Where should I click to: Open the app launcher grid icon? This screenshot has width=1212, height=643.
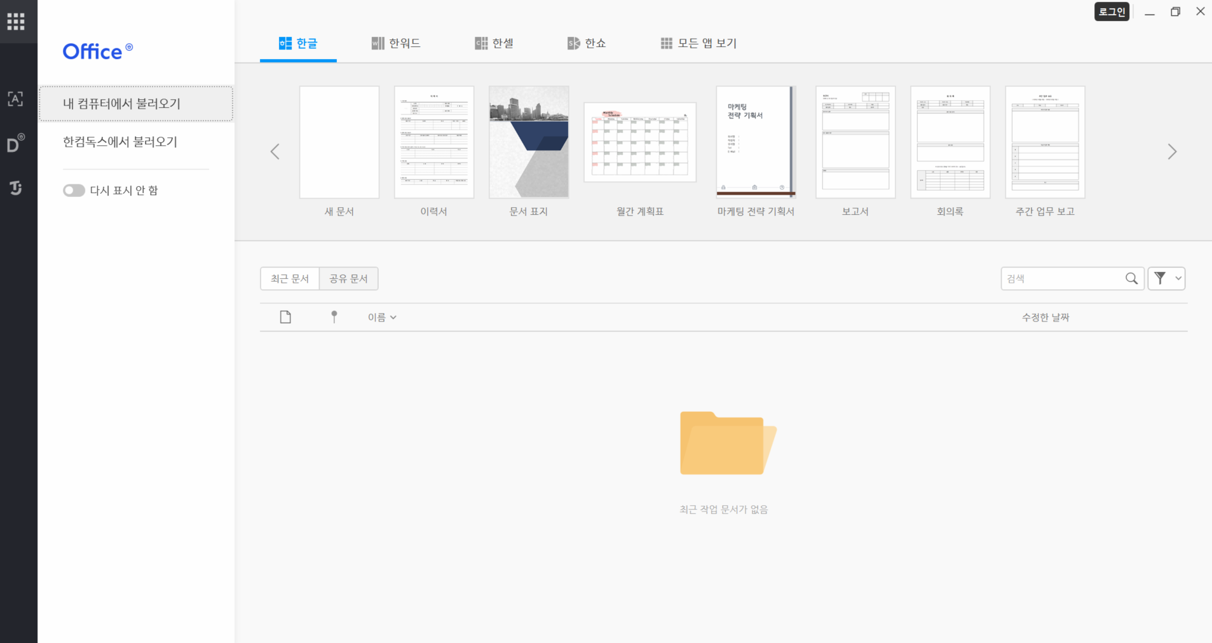(16, 22)
